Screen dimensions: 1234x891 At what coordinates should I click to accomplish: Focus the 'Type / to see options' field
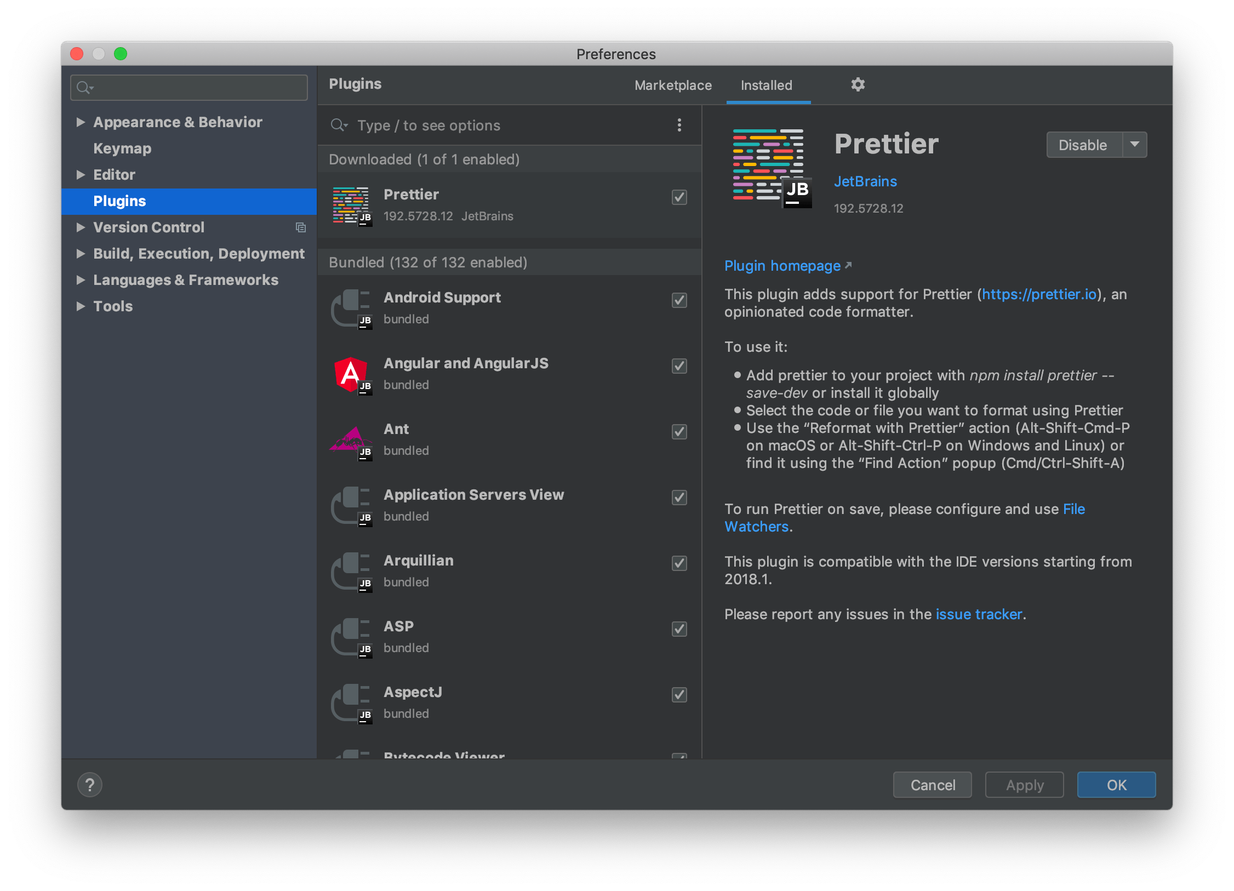510,125
